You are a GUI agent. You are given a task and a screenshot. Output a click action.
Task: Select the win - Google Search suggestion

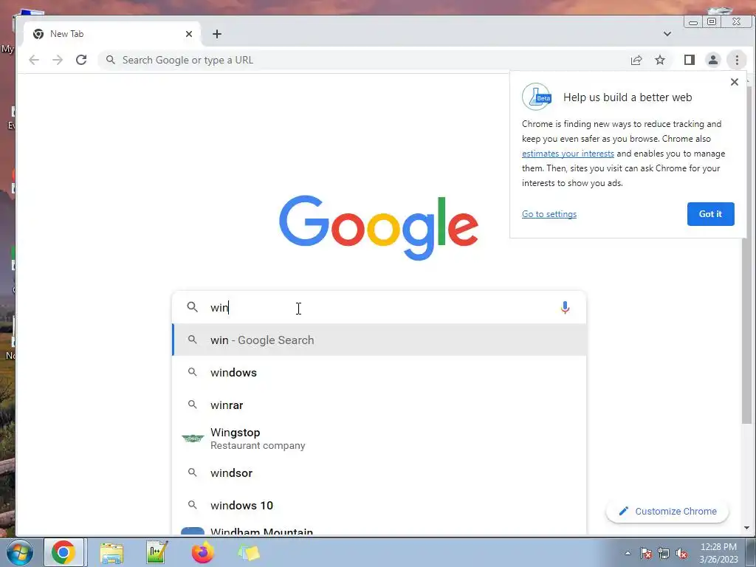click(x=379, y=340)
